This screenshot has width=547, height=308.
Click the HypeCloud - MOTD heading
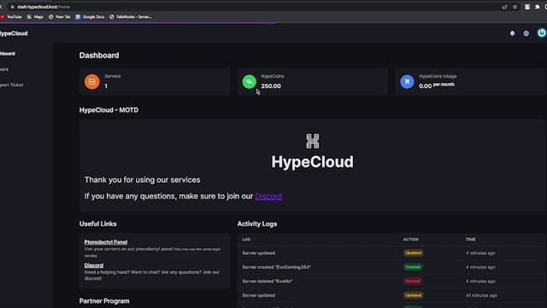click(x=109, y=110)
